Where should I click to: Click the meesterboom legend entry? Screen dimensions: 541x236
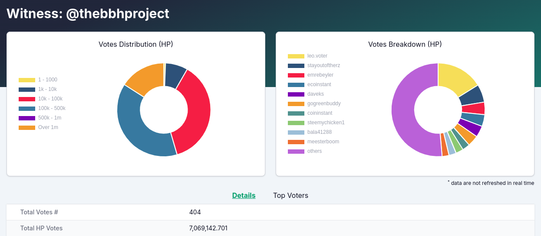313,142
